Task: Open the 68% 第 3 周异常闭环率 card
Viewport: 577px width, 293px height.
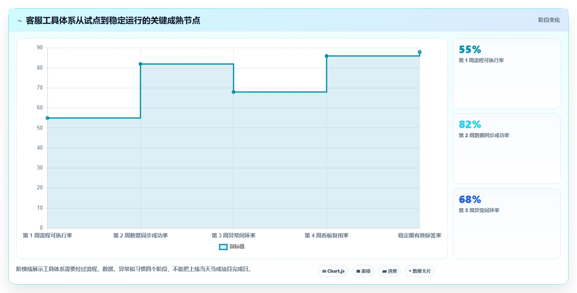Action: pyautogui.click(x=506, y=223)
